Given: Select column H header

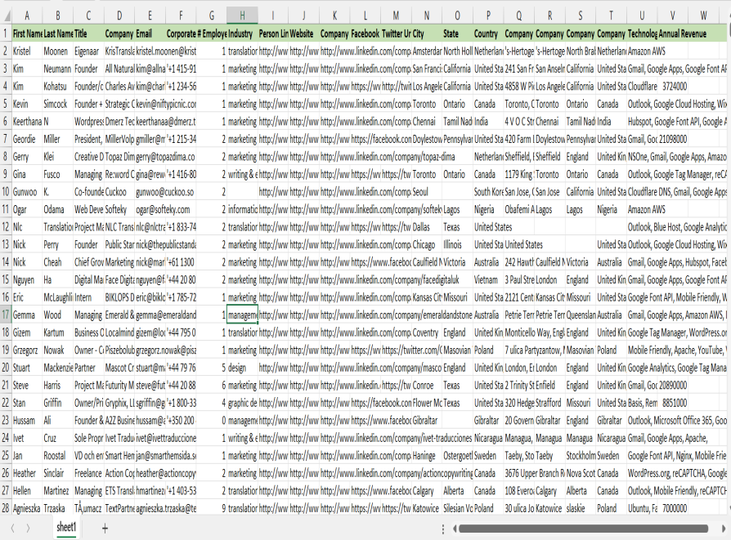Looking at the screenshot, I should pos(242,16).
